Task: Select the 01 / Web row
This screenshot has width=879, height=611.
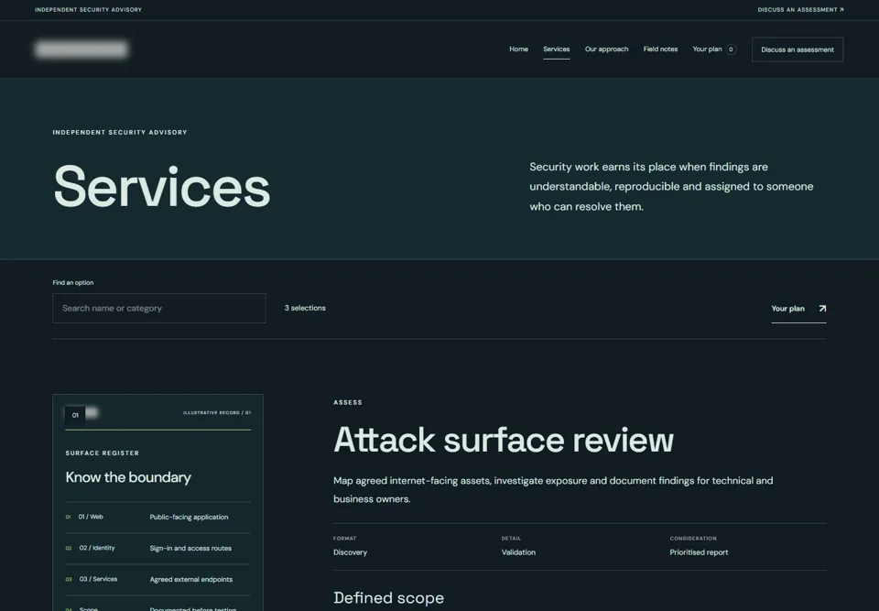Action: pyautogui.click(x=158, y=518)
